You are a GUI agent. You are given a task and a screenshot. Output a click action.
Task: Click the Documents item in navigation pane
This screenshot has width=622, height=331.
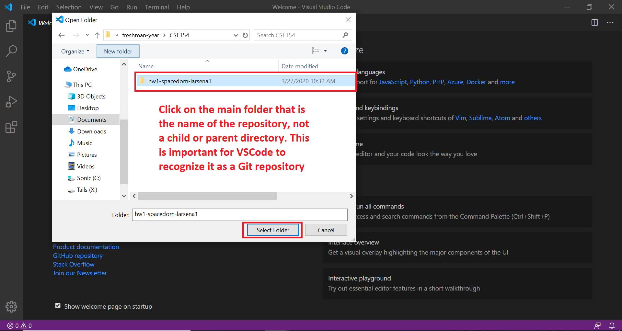point(92,120)
